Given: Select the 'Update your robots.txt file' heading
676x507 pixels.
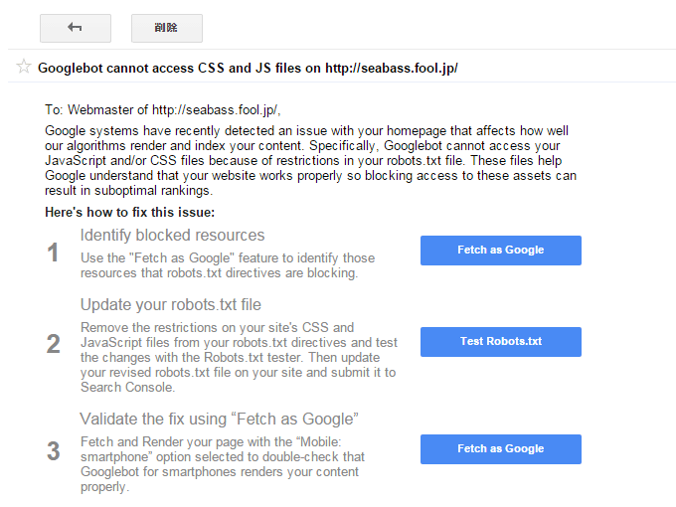Looking at the screenshot, I should [x=171, y=304].
